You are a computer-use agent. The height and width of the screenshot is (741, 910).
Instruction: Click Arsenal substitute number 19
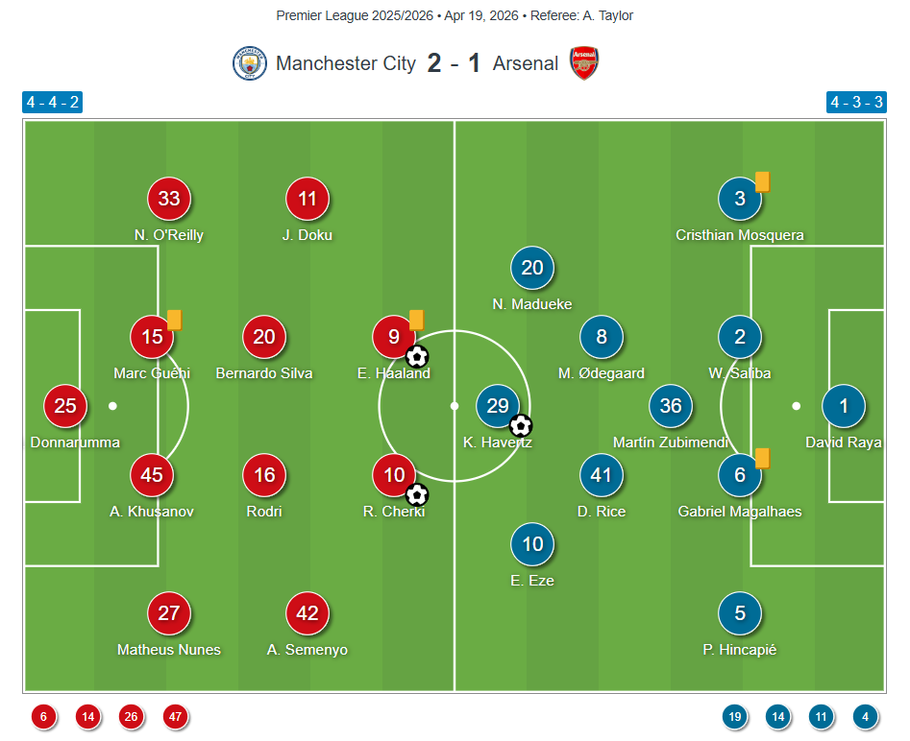click(x=735, y=716)
